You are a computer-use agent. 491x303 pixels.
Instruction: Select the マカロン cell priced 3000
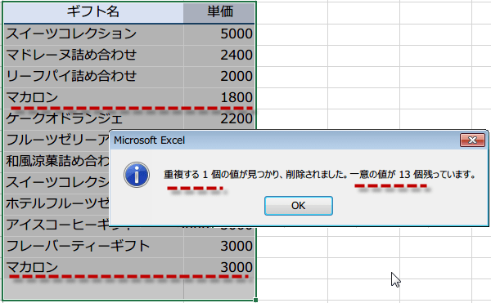[x=93, y=267]
